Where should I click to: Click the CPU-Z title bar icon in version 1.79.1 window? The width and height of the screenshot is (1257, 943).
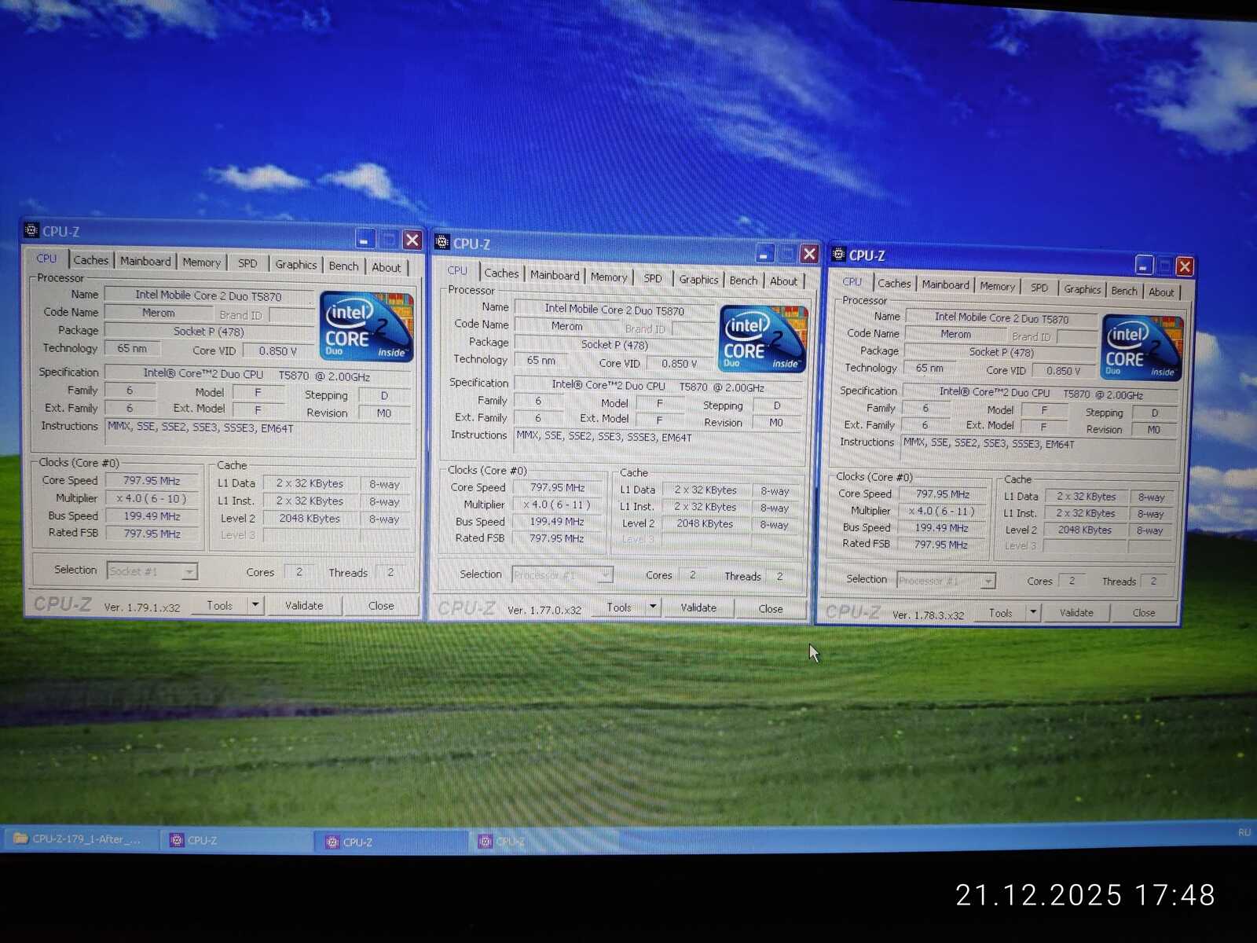(x=31, y=230)
